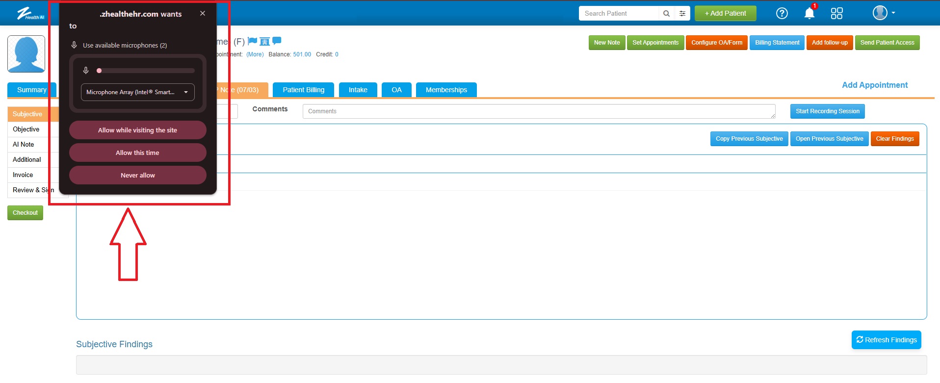Expand the user profile dropdown
940x383 pixels.
click(x=884, y=13)
